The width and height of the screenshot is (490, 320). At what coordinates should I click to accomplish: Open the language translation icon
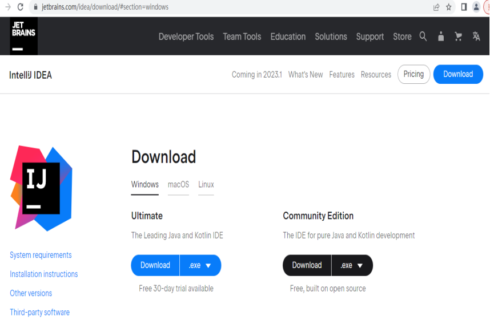(x=476, y=37)
